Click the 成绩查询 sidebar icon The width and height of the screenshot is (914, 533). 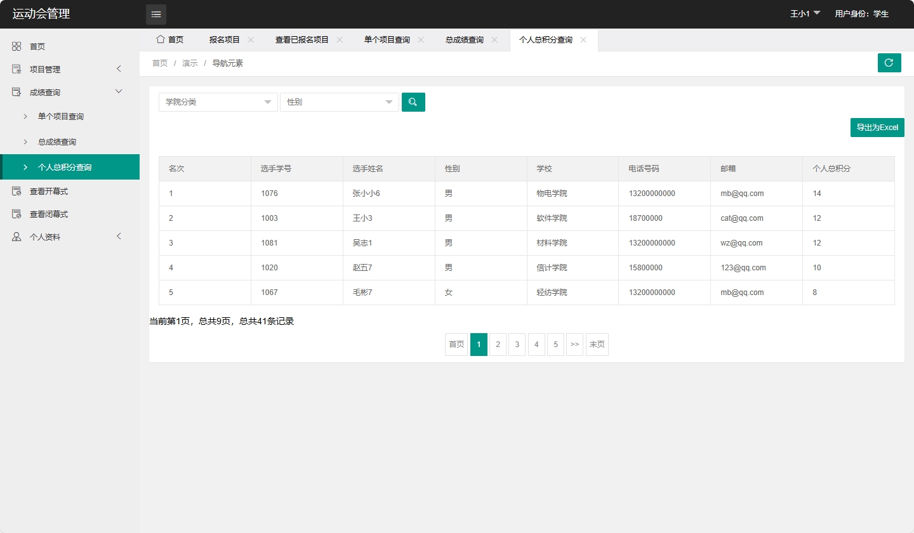tap(17, 91)
